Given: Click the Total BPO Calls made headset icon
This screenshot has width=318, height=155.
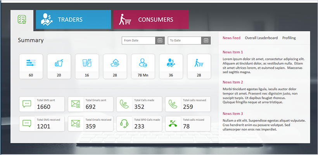Looking at the screenshot, I should [x=124, y=124].
